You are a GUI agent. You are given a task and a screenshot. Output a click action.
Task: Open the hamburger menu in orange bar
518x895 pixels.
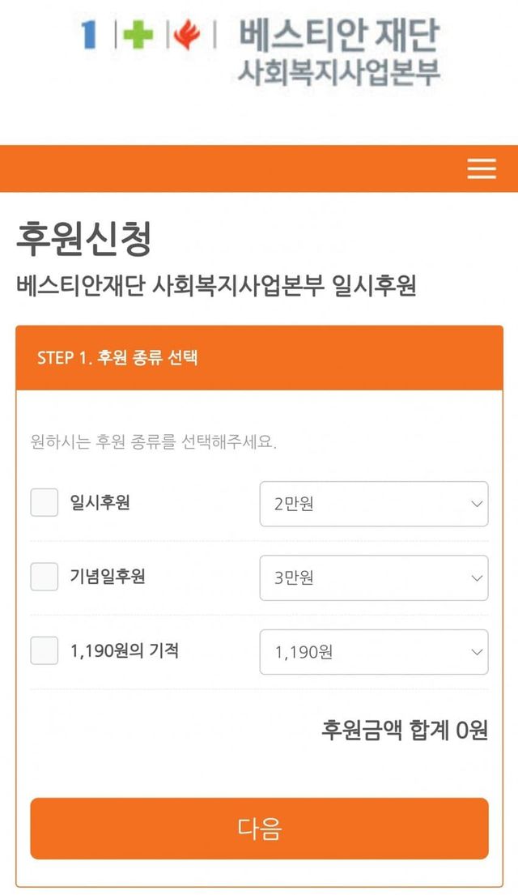[x=482, y=168]
